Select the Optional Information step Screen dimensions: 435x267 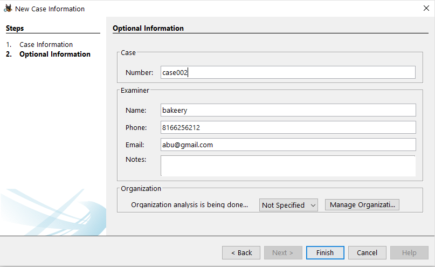coord(54,54)
